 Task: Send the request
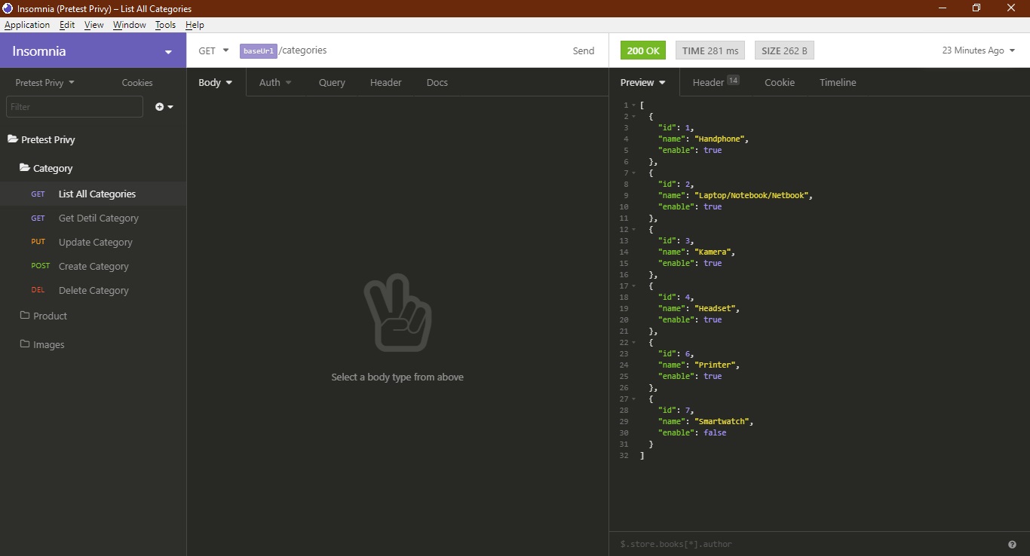(584, 50)
